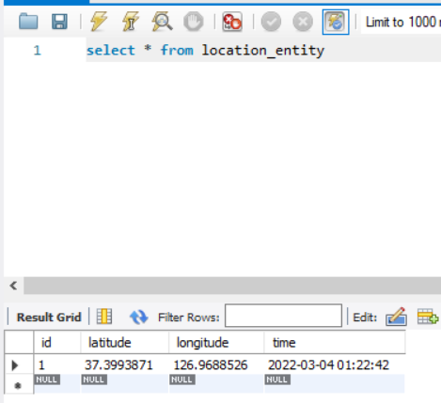This screenshot has height=403, width=441.
Task: Select latitude cell 37.3993871
Action: click(124, 364)
